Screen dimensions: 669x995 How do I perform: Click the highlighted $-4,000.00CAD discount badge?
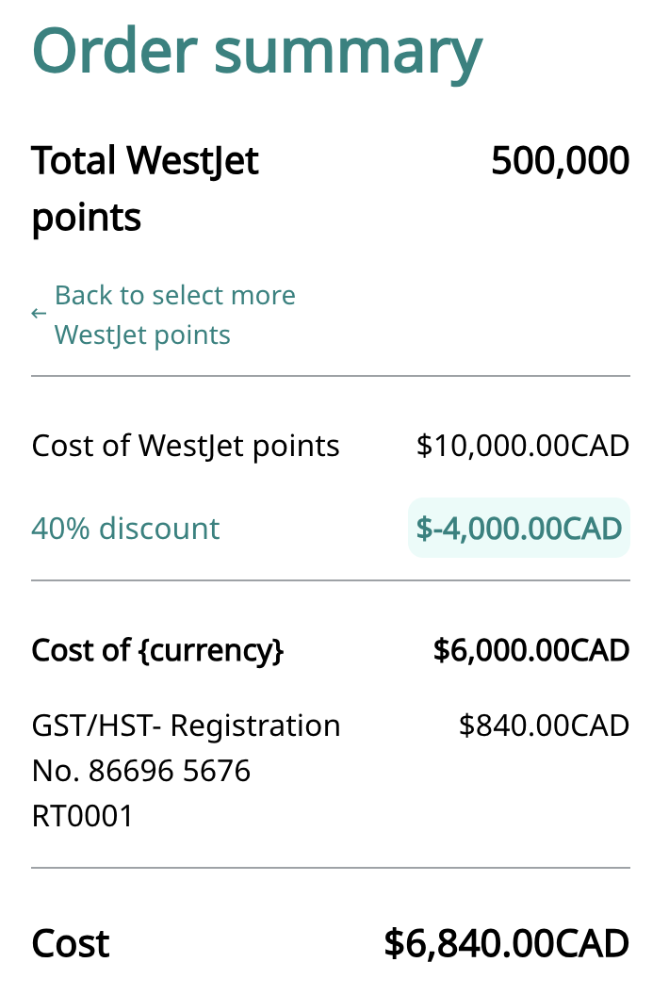coord(519,528)
